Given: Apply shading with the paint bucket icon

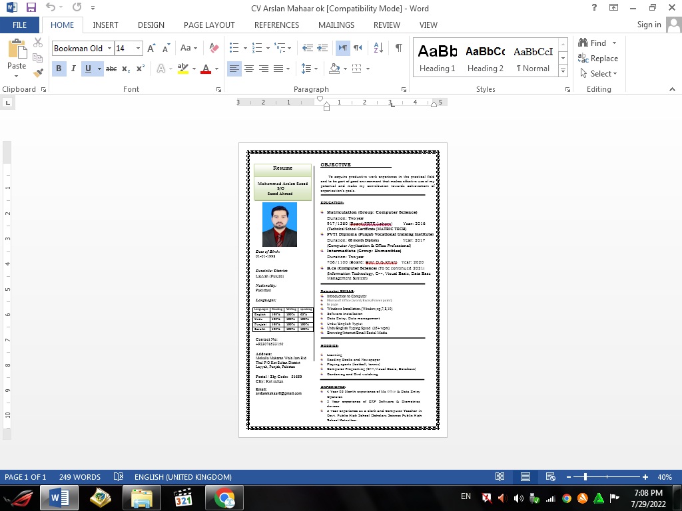Looking at the screenshot, I should [335, 69].
